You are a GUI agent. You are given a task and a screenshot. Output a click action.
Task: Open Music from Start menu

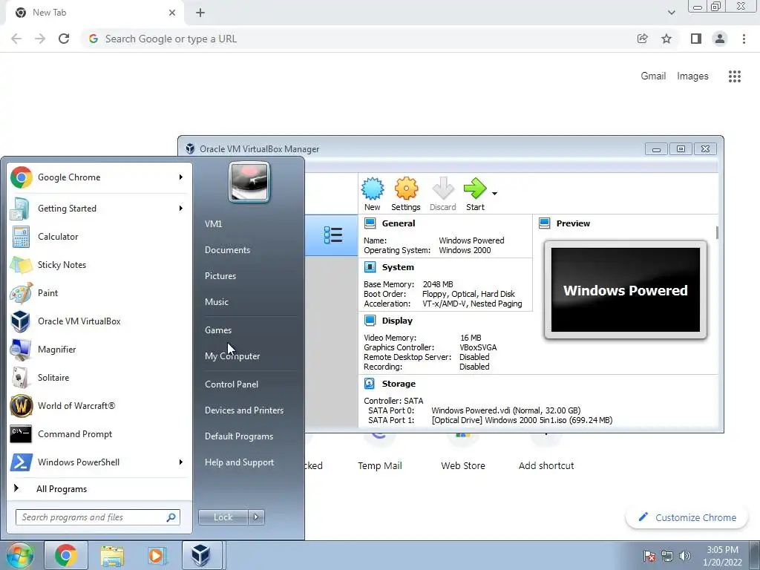[x=217, y=302]
